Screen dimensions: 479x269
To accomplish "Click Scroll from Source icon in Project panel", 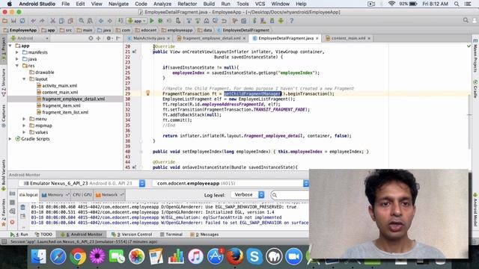I will (91, 38).
